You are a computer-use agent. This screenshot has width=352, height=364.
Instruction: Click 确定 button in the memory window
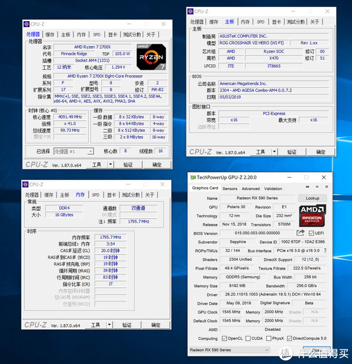155,325
